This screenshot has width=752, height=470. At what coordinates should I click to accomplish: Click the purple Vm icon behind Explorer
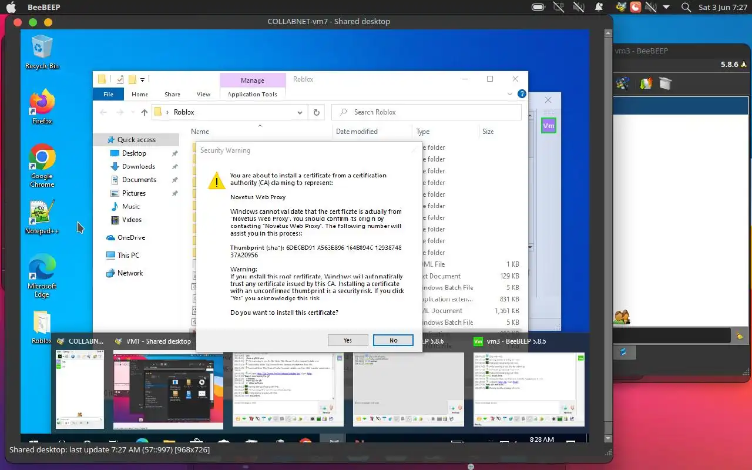(x=549, y=126)
